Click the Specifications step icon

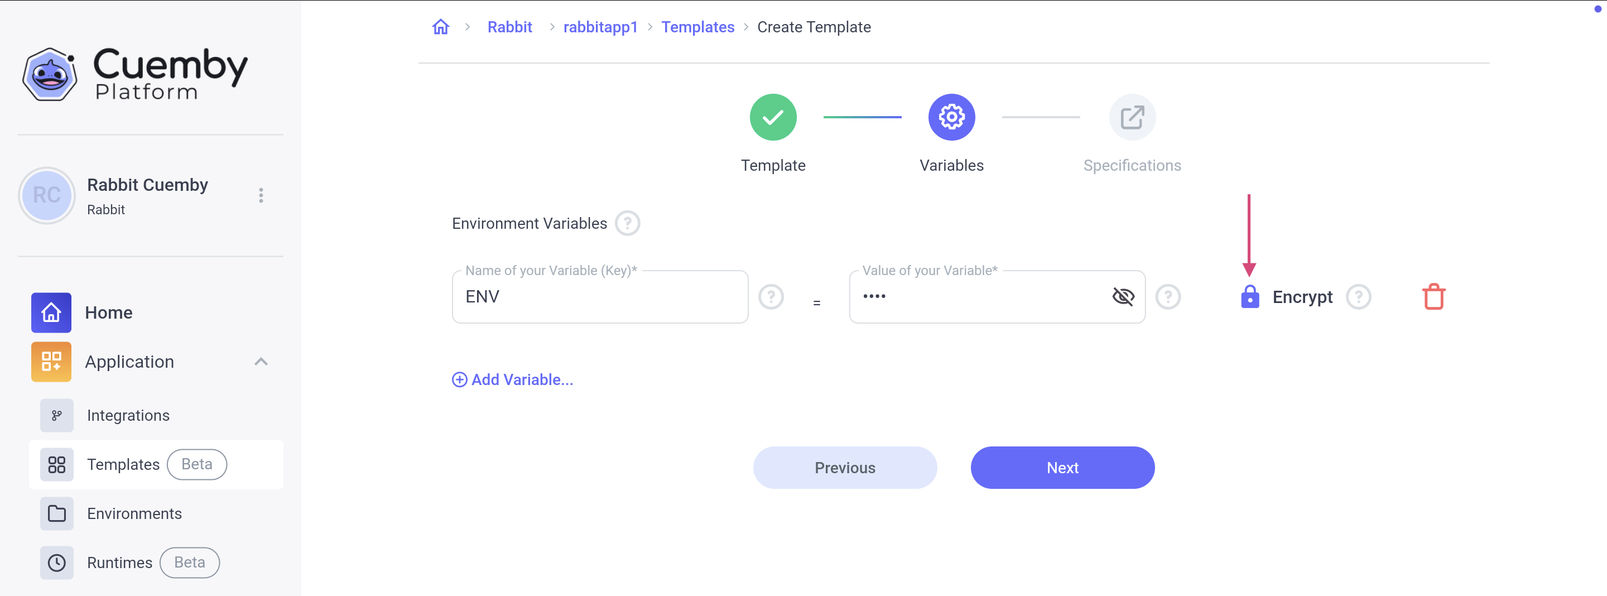tap(1132, 116)
